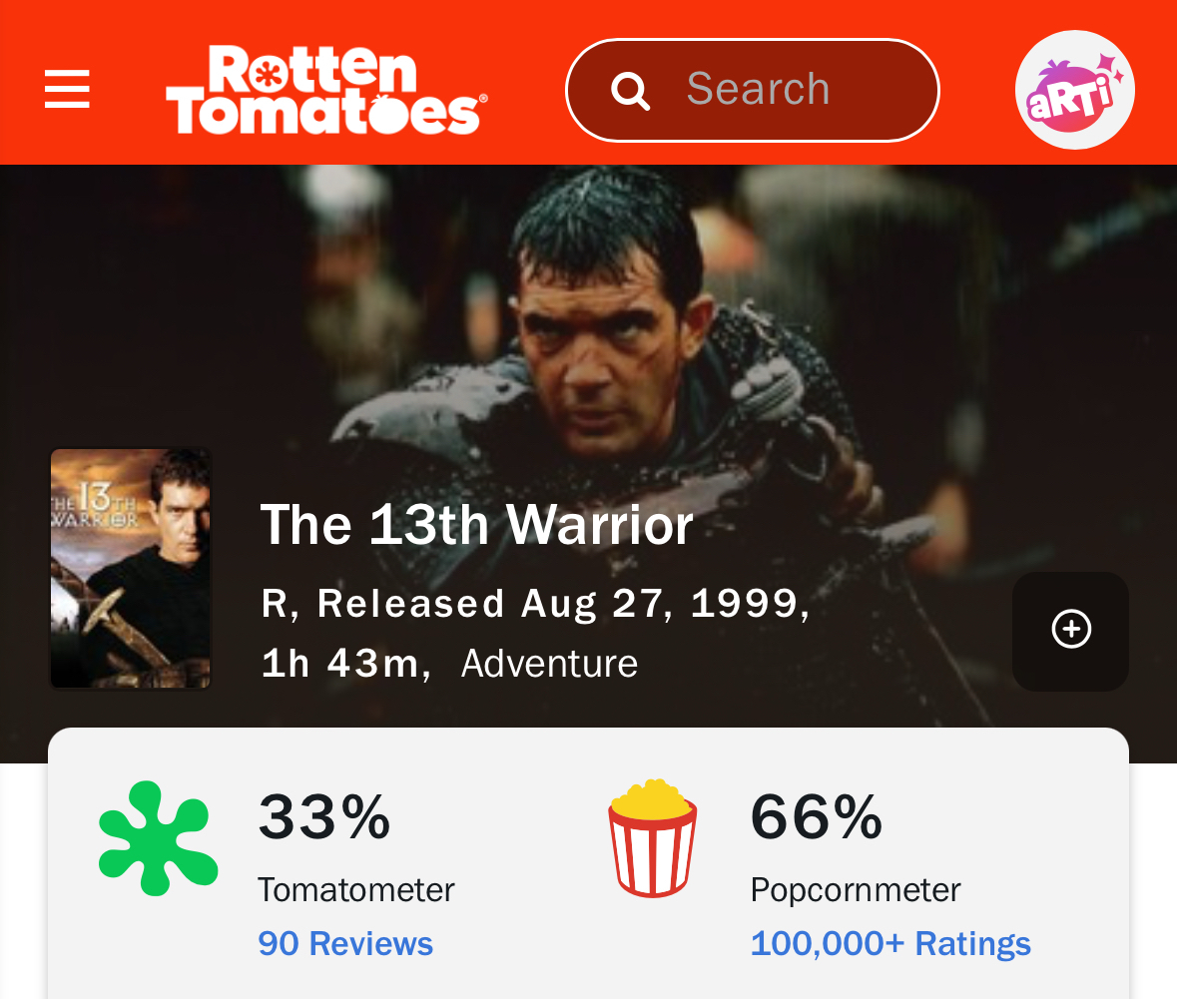Select the 33% Tomatometer score
Viewport: 1177px width, 999px height.
tap(324, 816)
